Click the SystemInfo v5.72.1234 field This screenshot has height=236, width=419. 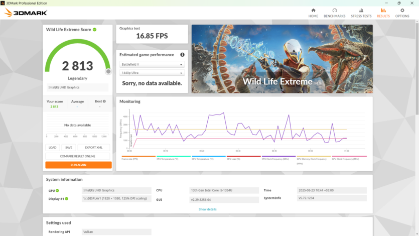[x=332, y=198]
